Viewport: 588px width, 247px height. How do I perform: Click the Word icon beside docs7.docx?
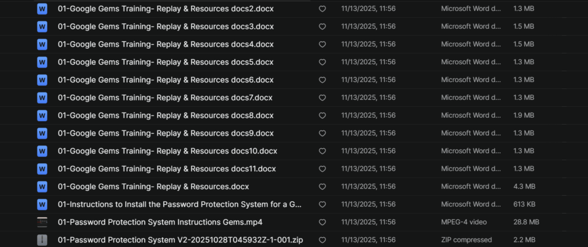[x=42, y=98]
